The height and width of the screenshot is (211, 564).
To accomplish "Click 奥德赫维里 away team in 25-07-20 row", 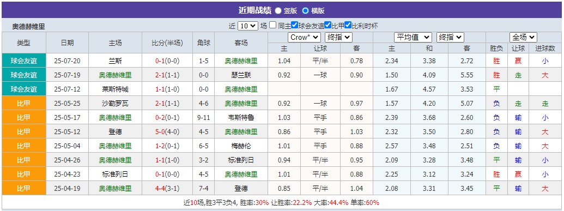I will point(241,61).
